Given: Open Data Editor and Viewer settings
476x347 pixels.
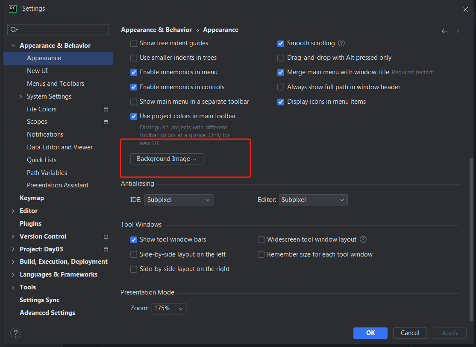Looking at the screenshot, I should click(60, 147).
